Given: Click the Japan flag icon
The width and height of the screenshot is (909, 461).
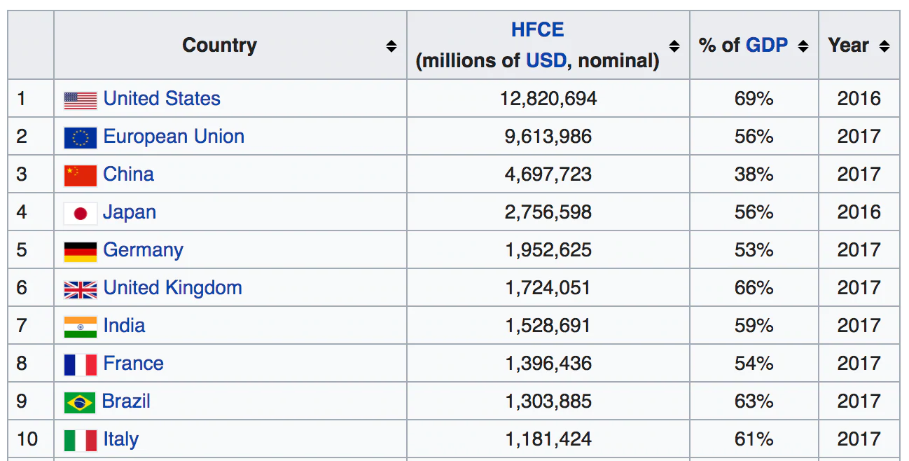Looking at the screenshot, I should click(x=81, y=213).
